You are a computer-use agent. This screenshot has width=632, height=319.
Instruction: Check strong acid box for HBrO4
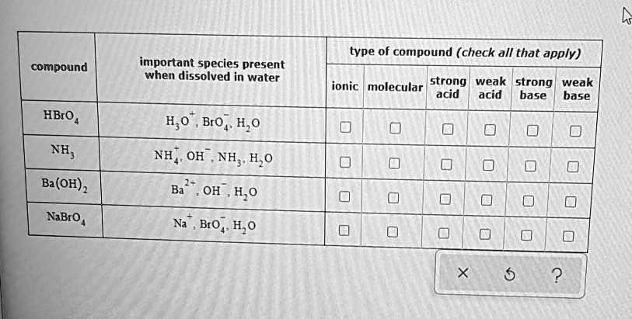pyautogui.click(x=447, y=128)
